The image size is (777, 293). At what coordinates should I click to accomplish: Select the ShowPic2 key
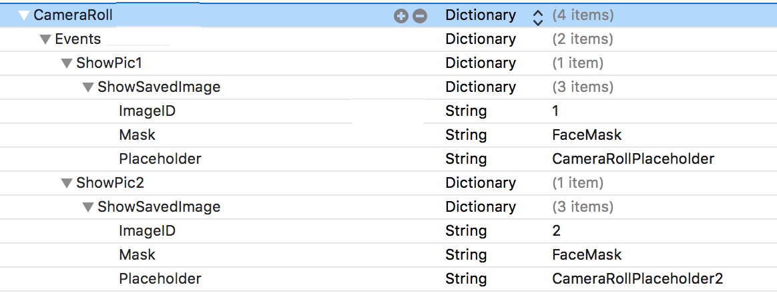coord(110,182)
